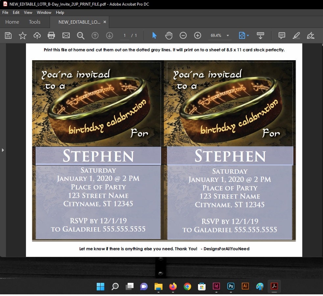Click the marquee zoom magnifier button
The height and width of the screenshot is (296, 323).
(x=81, y=36)
